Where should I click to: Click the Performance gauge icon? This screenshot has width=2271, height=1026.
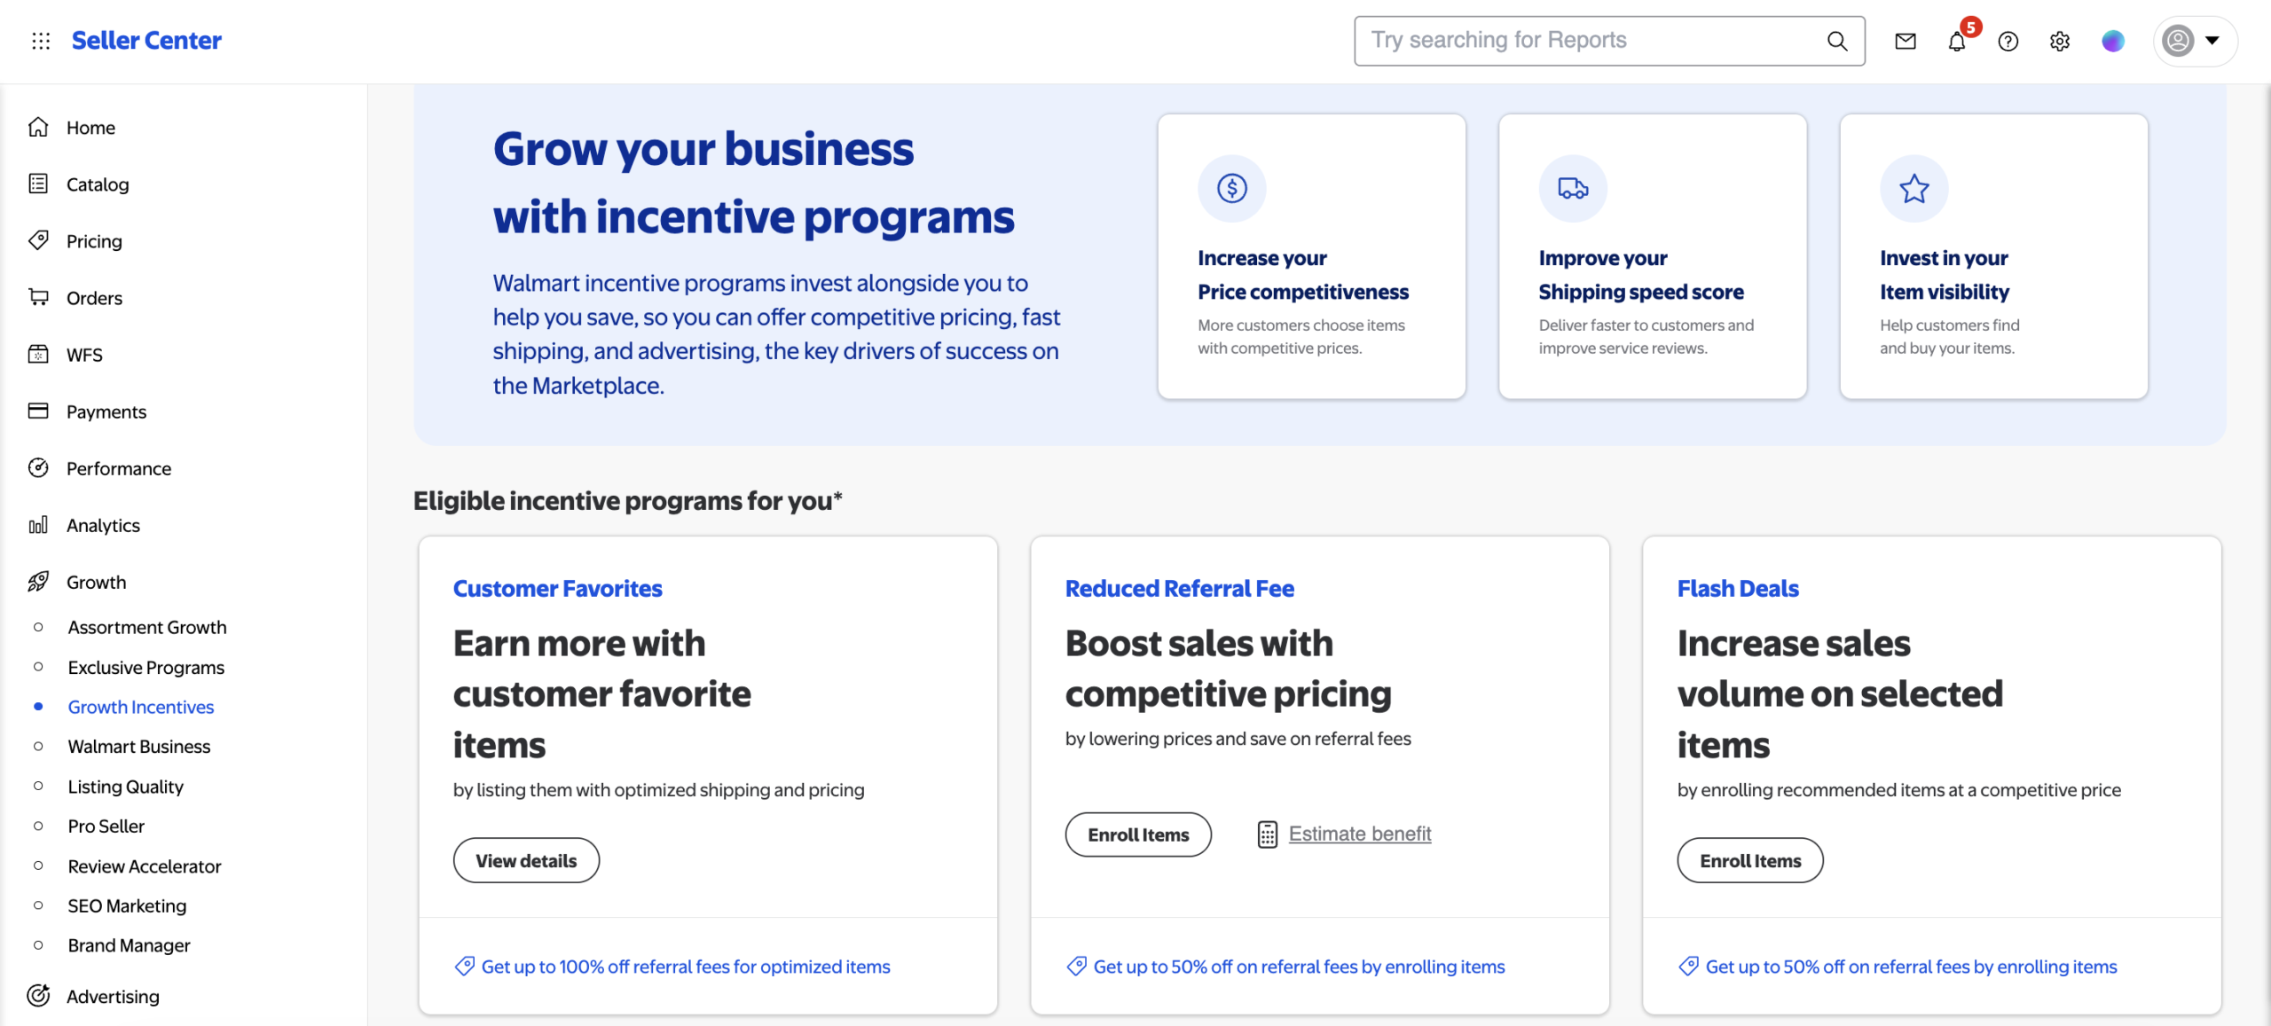pos(38,467)
